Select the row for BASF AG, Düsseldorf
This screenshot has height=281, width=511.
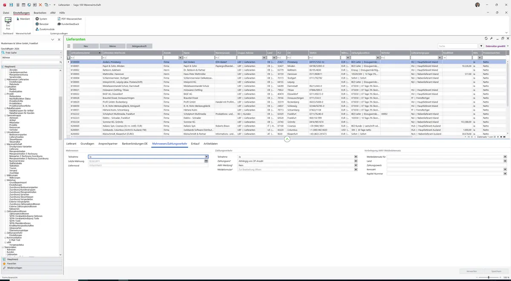[287, 94]
